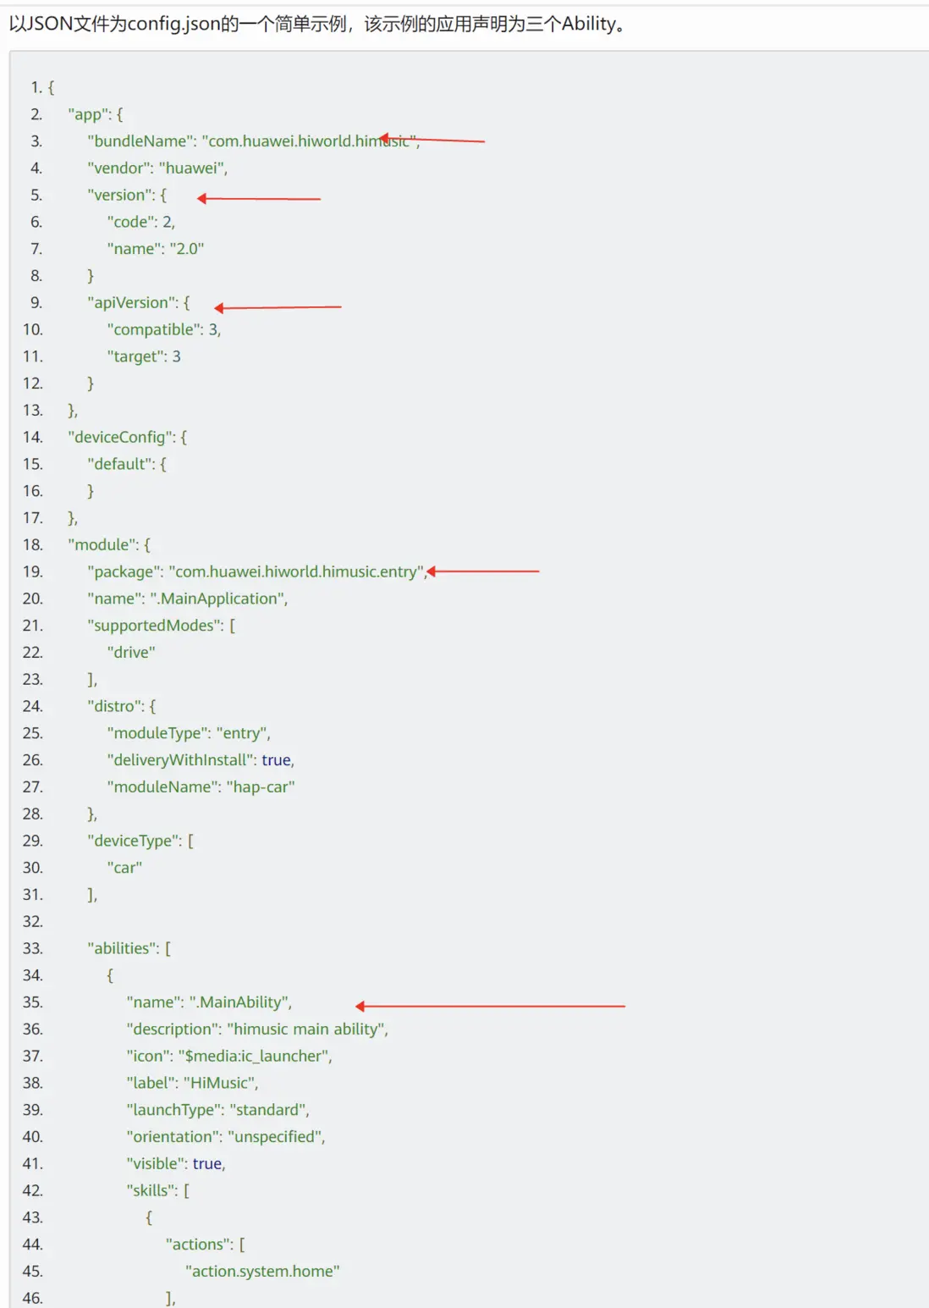
Task: Click the "target": 3 entry
Action: coord(143,357)
